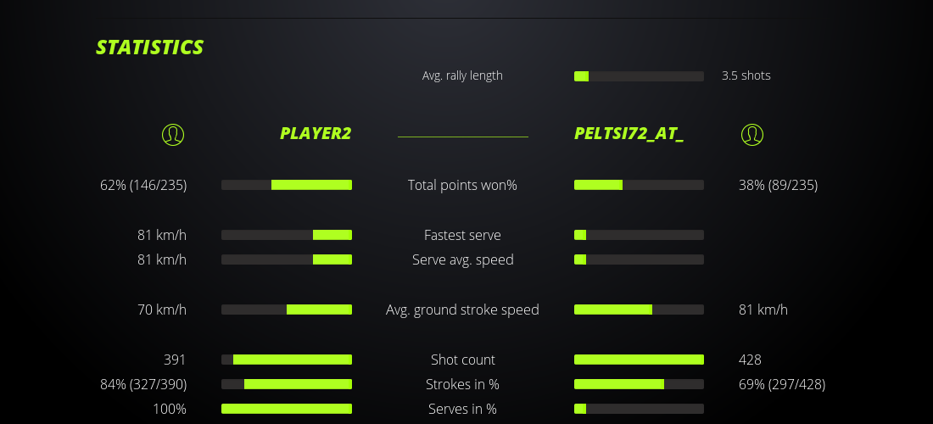Click the Avg. ground stroke speed label
The height and width of the screenshot is (424, 933).
462,310
